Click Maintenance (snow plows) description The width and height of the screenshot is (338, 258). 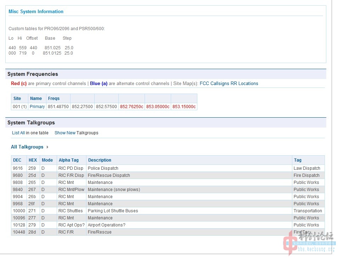coord(114,190)
